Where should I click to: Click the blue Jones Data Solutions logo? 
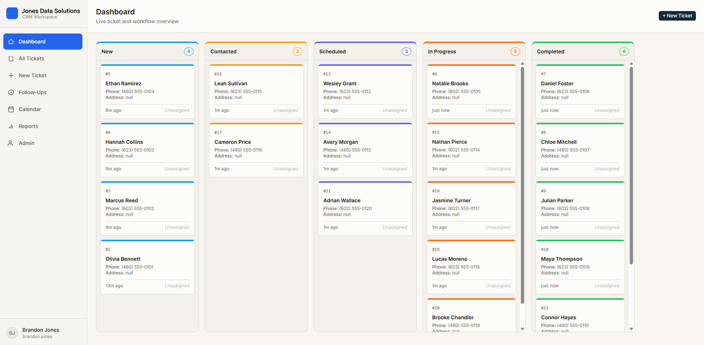click(12, 13)
